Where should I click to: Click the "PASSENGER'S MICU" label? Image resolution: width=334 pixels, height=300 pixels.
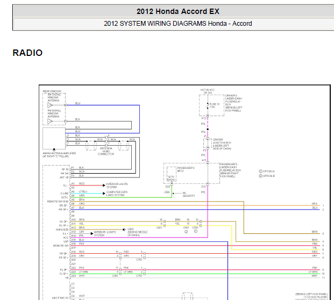pyautogui.click(x=186, y=169)
